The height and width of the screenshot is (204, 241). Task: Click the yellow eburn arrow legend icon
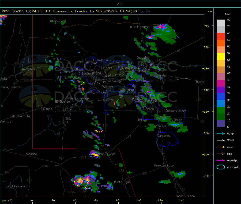click(x=221, y=147)
